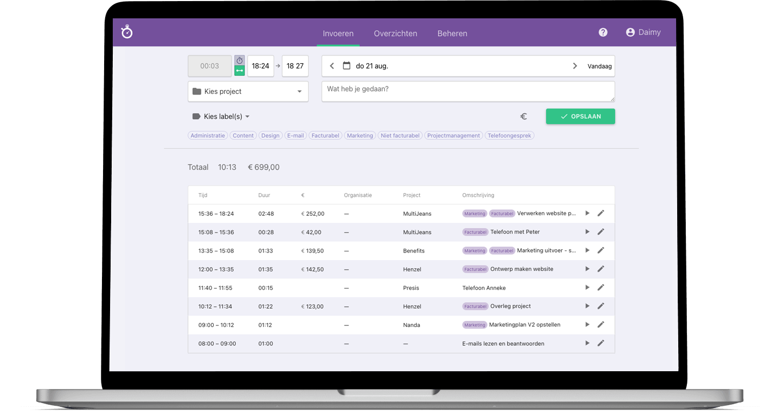
Task: Edit the E-mails lezen en beantwoorden entry
Action: pyautogui.click(x=601, y=343)
